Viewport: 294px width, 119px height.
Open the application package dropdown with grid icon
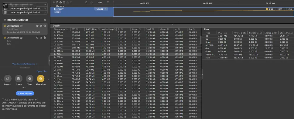(x=25, y=8)
